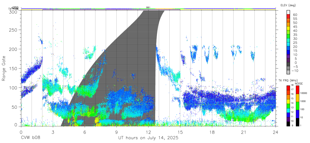Click the '60' label on ELEV colorbar

coord(295,15)
